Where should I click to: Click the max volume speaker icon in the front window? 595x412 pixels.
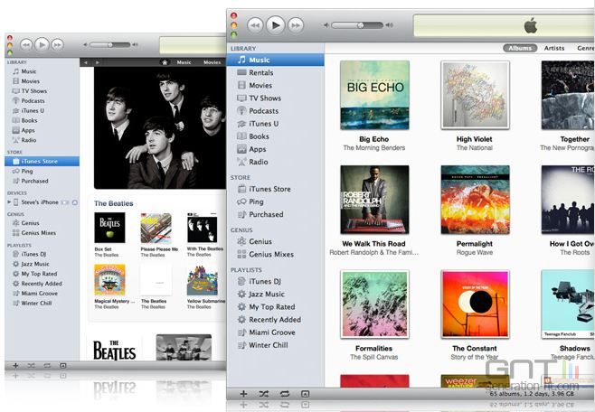point(390,25)
